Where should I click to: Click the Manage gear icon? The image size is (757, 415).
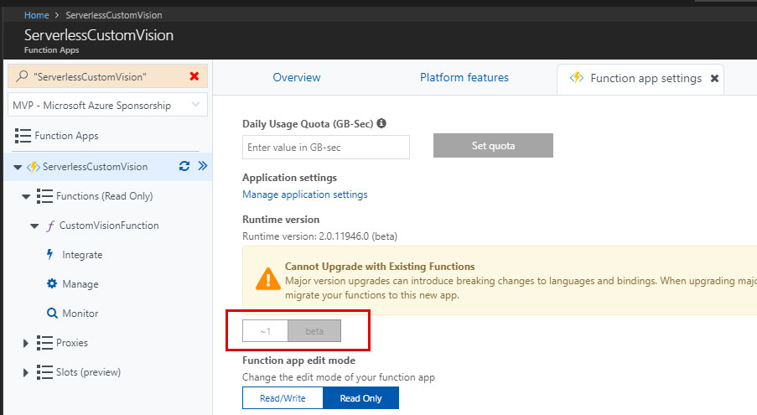[x=52, y=283]
